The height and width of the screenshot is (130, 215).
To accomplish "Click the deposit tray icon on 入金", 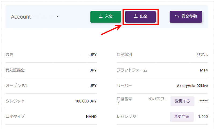I will [x=101, y=16].
